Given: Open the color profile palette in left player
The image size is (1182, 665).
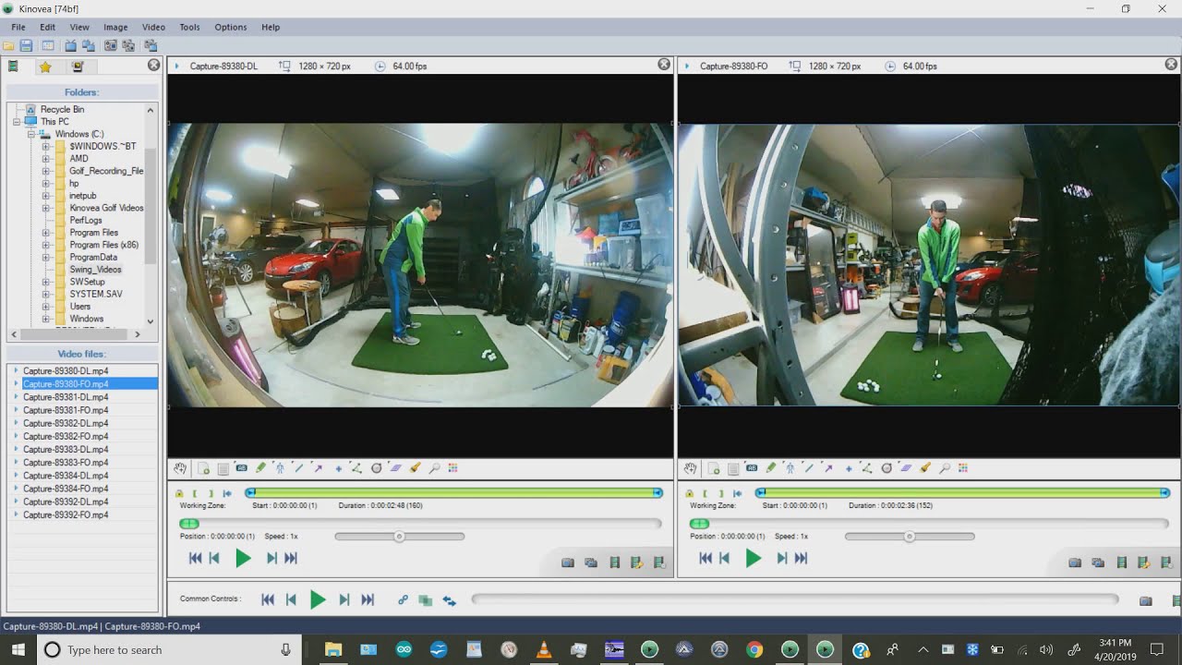Looking at the screenshot, I should 452,468.
